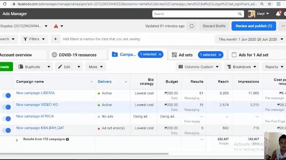The width and height of the screenshot is (286, 160).
Task: Open the notifications bell
Action: (x=278, y=14)
